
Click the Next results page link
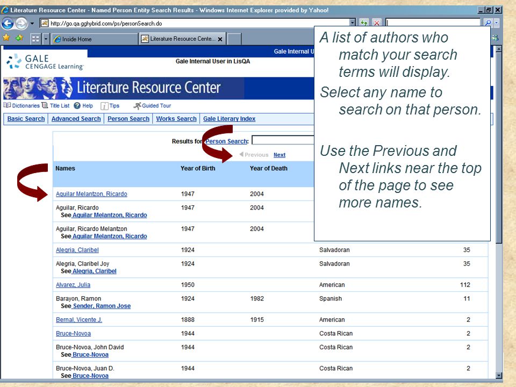279,155
